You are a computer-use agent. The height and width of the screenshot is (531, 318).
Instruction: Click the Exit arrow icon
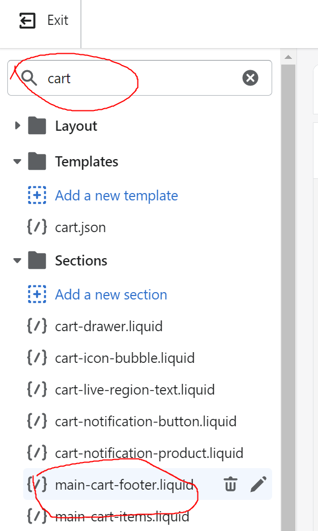[x=27, y=20]
